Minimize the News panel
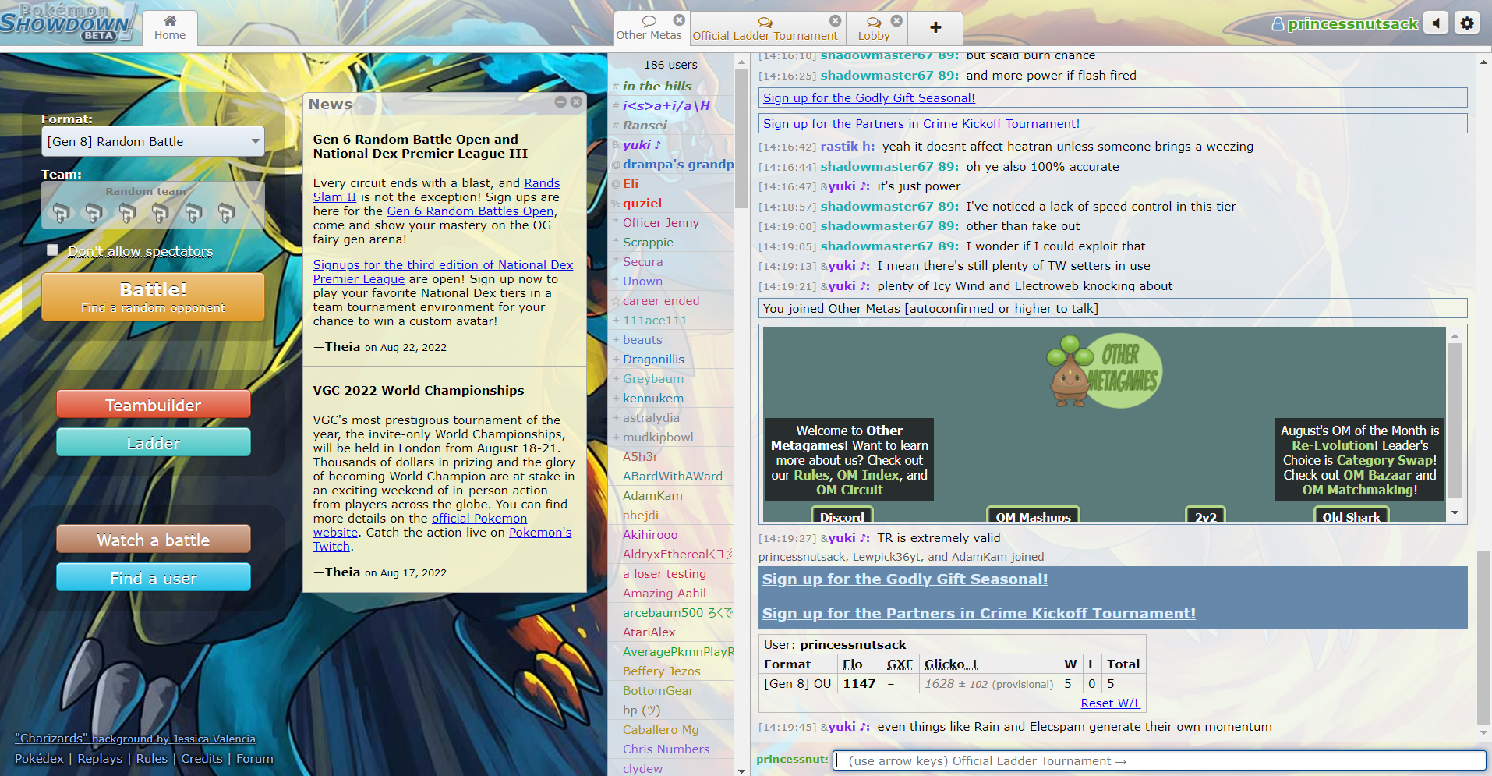Screen dimensions: 1492x776 (560, 102)
